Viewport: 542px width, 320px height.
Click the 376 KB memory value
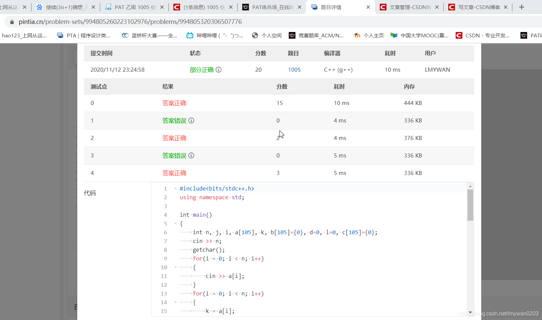tap(413, 138)
